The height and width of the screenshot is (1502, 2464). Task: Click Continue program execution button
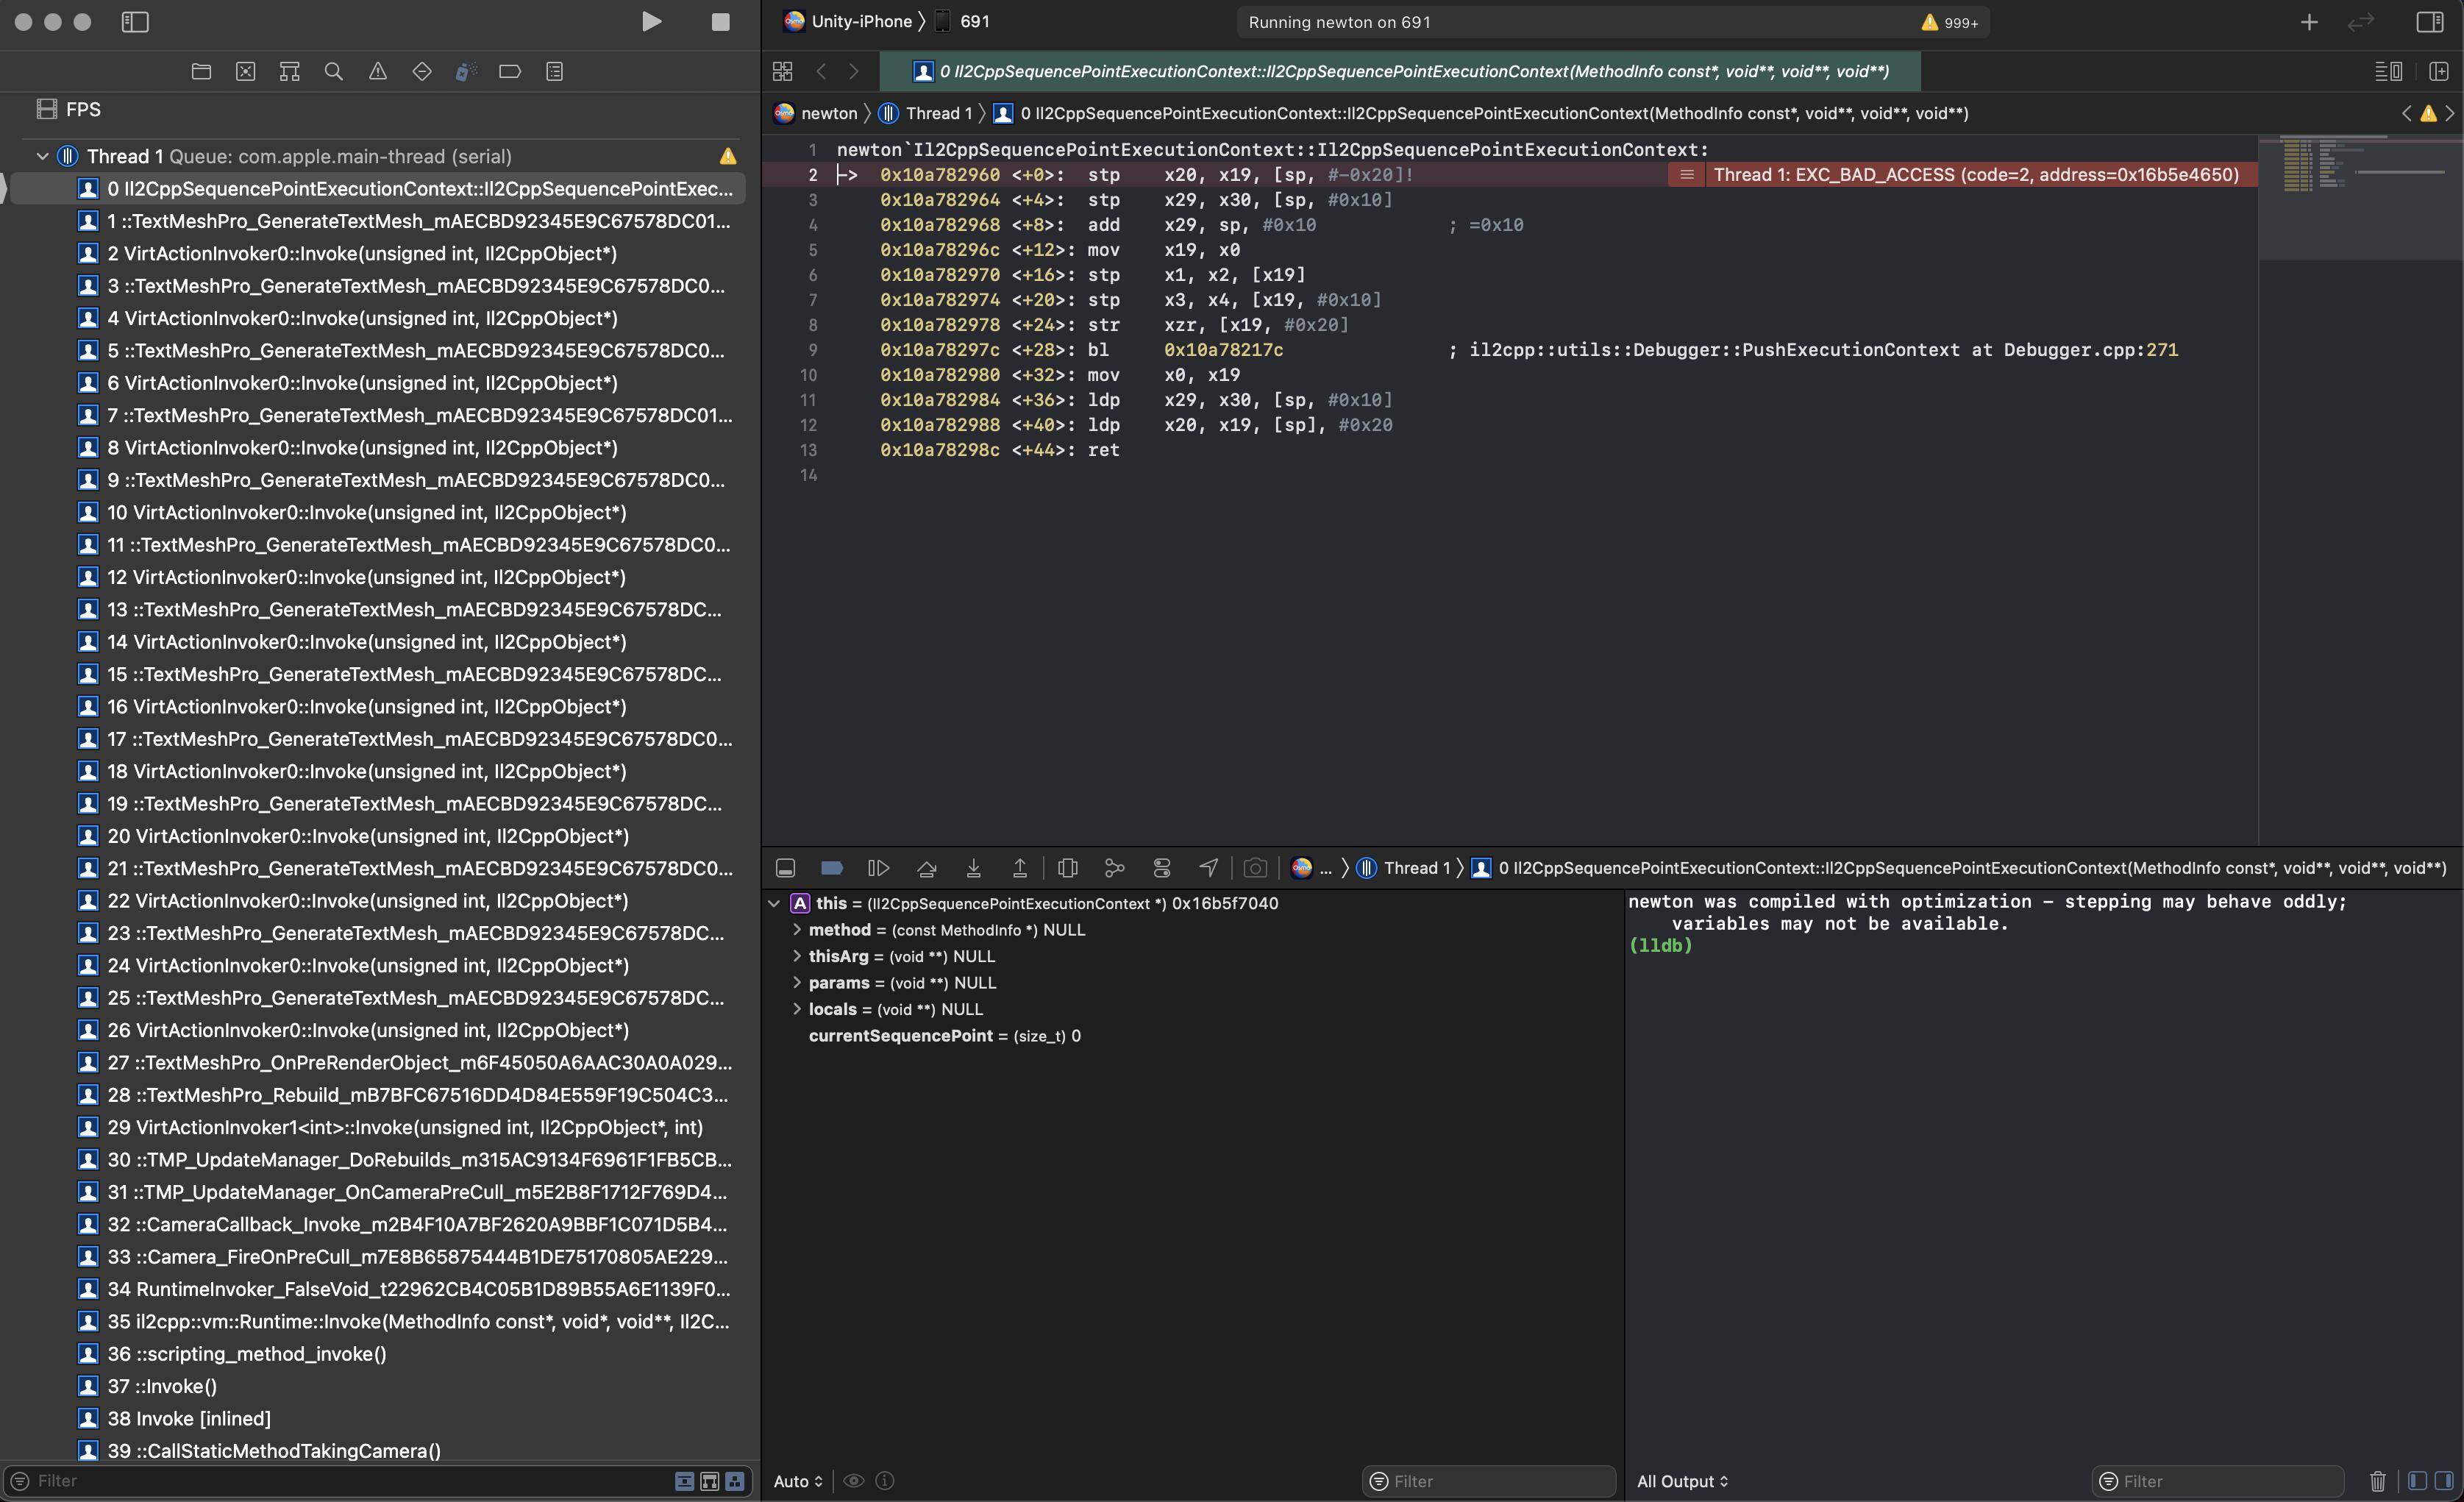pos(879,868)
